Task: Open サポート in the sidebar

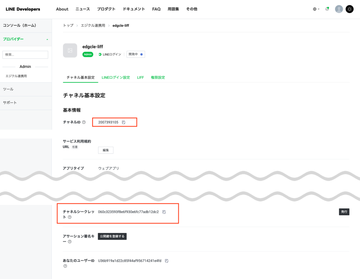Action: point(26,103)
